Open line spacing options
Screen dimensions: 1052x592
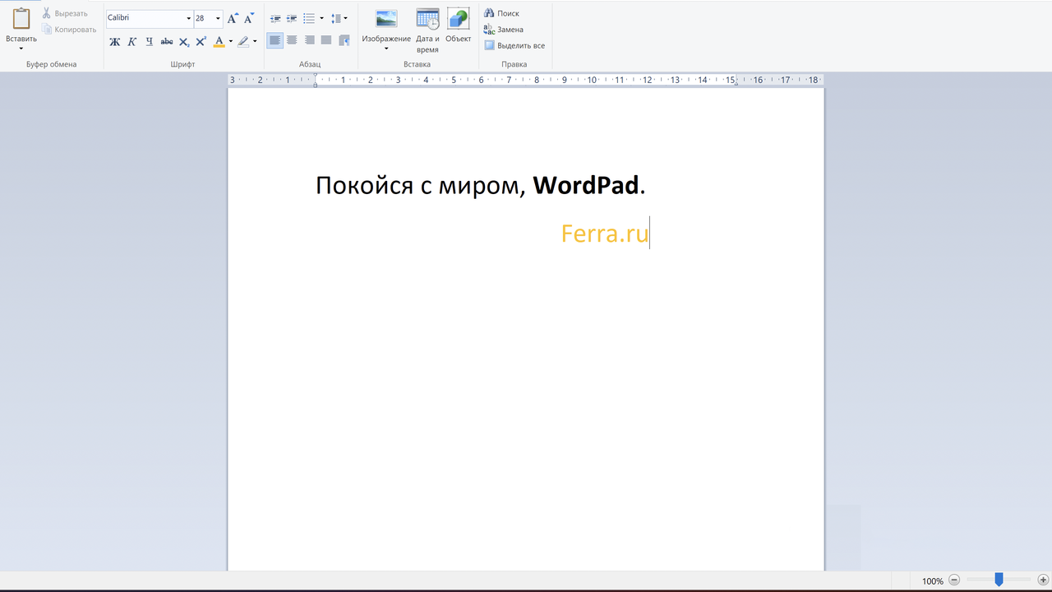coord(339,18)
